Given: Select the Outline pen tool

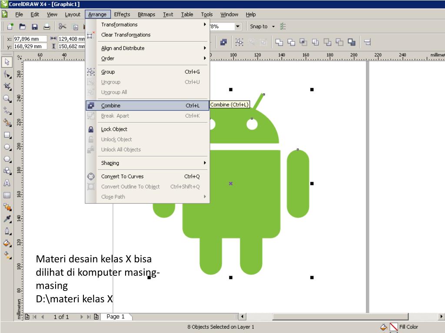Looking at the screenshot, I should tap(7, 231).
